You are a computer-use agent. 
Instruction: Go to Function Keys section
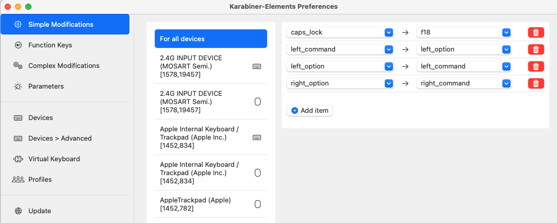[65, 45]
